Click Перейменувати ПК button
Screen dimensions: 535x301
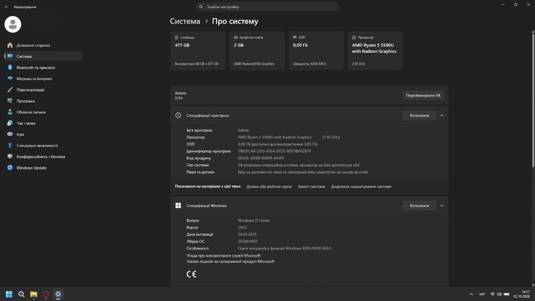pos(423,96)
